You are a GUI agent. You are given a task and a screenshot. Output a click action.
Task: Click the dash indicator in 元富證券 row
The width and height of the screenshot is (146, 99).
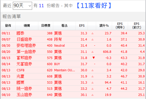[x=95, y=64]
